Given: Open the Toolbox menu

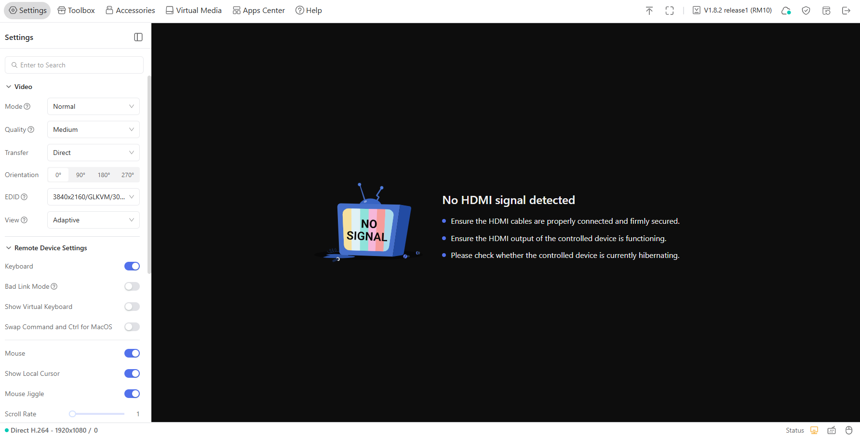Looking at the screenshot, I should coord(76,10).
